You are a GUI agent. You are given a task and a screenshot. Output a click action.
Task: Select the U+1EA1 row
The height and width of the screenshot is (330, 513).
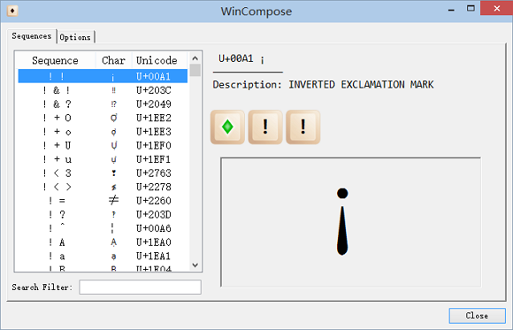103,256
